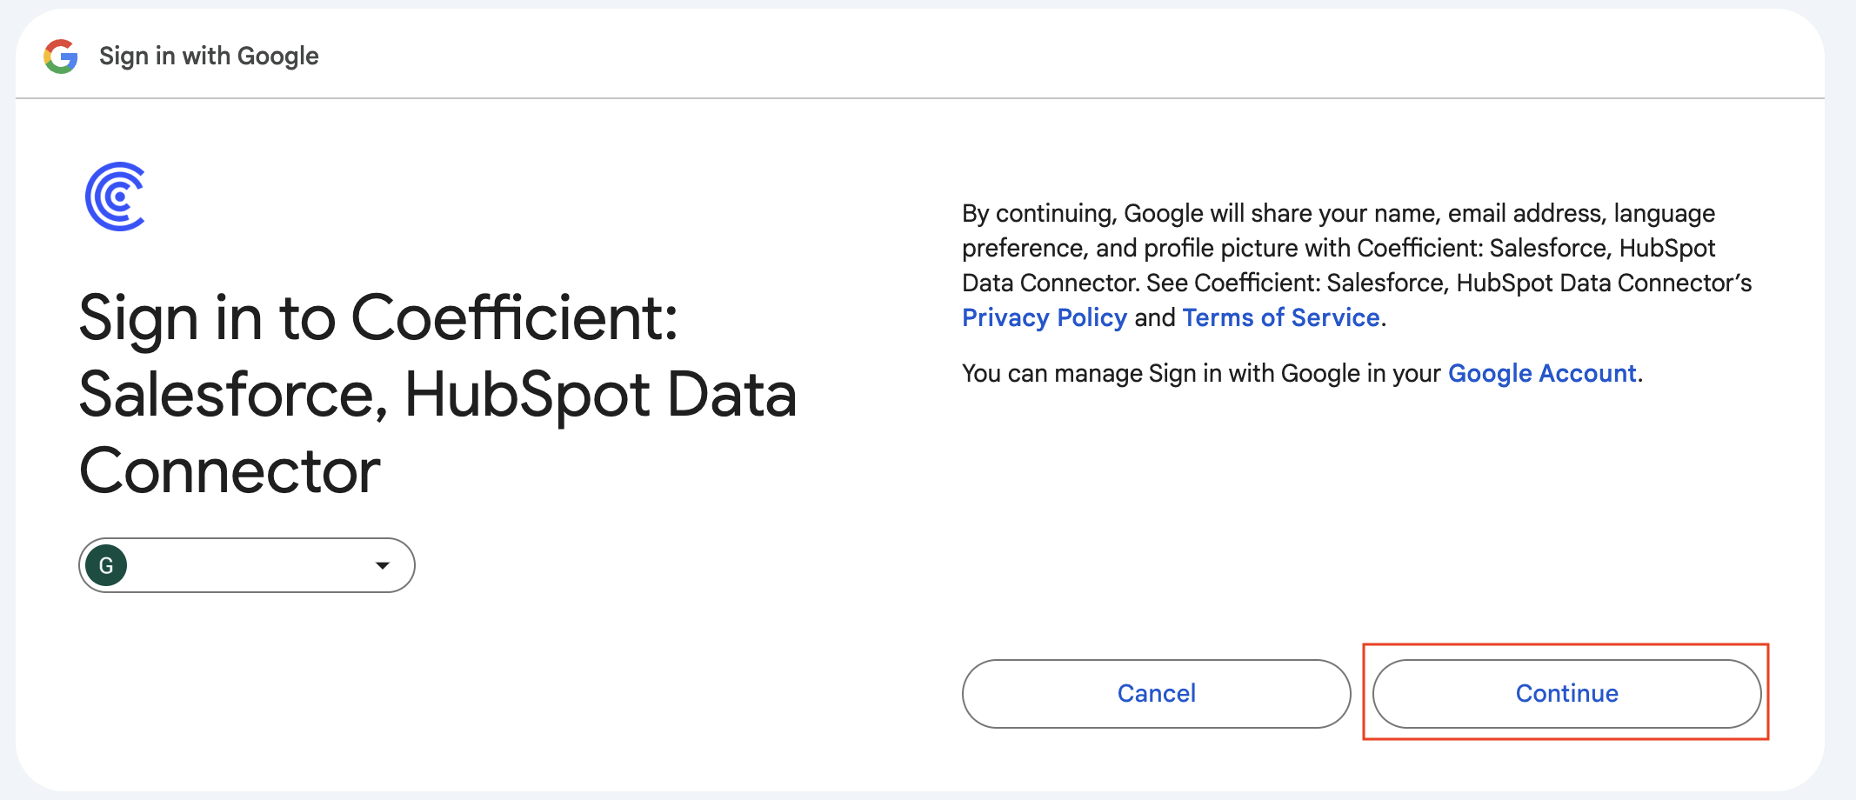Click the word "and" between policy links

click(1154, 318)
